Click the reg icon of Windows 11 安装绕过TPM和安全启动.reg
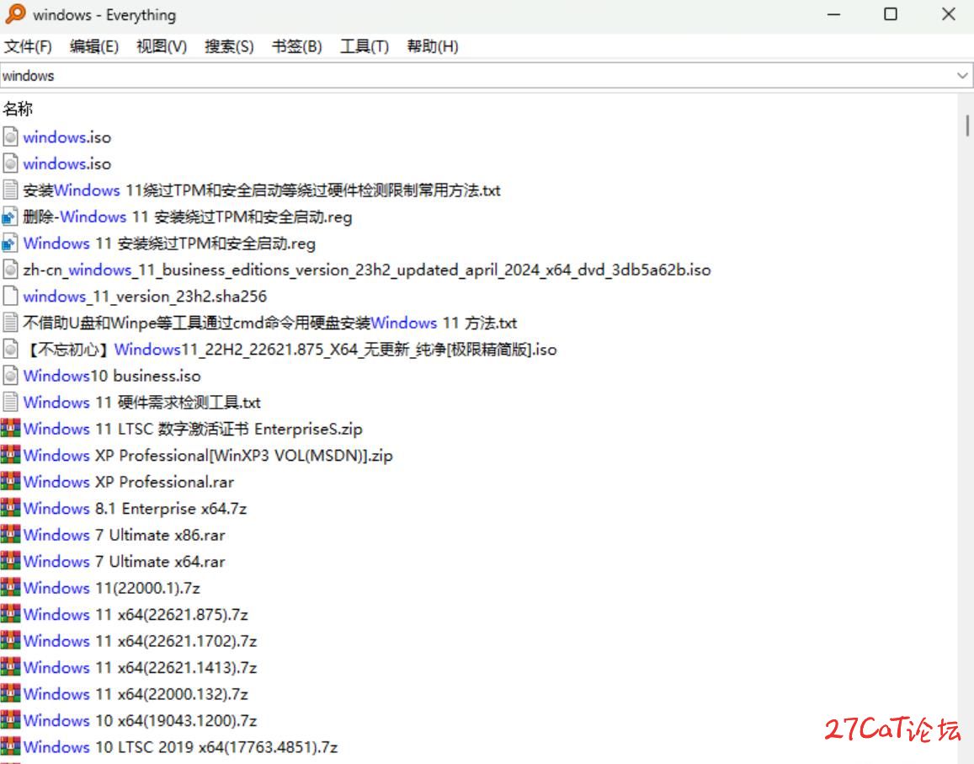Screen dimensions: 974x764 pyautogui.click(x=10, y=243)
